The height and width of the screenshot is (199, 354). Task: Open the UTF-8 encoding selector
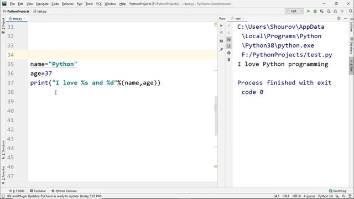click(x=296, y=196)
